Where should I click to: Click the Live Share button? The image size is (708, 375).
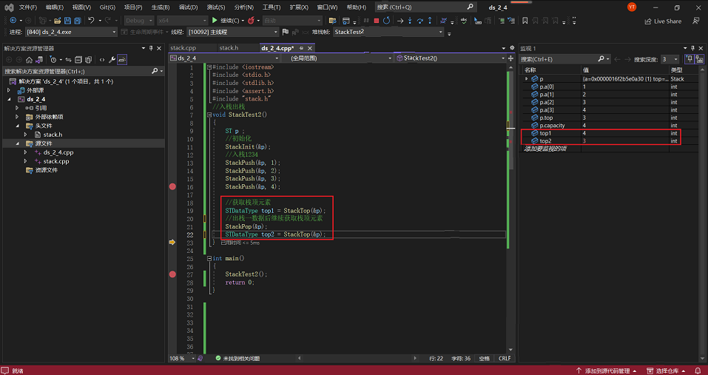[x=664, y=21]
